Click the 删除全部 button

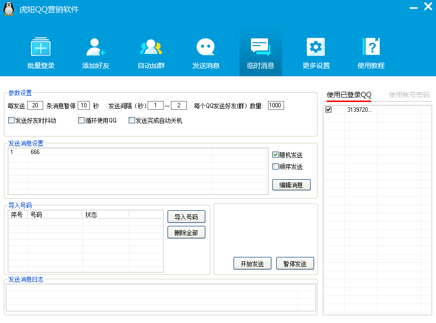click(x=186, y=233)
